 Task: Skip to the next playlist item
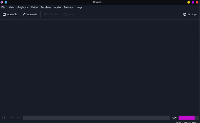(x=19, y=118)
